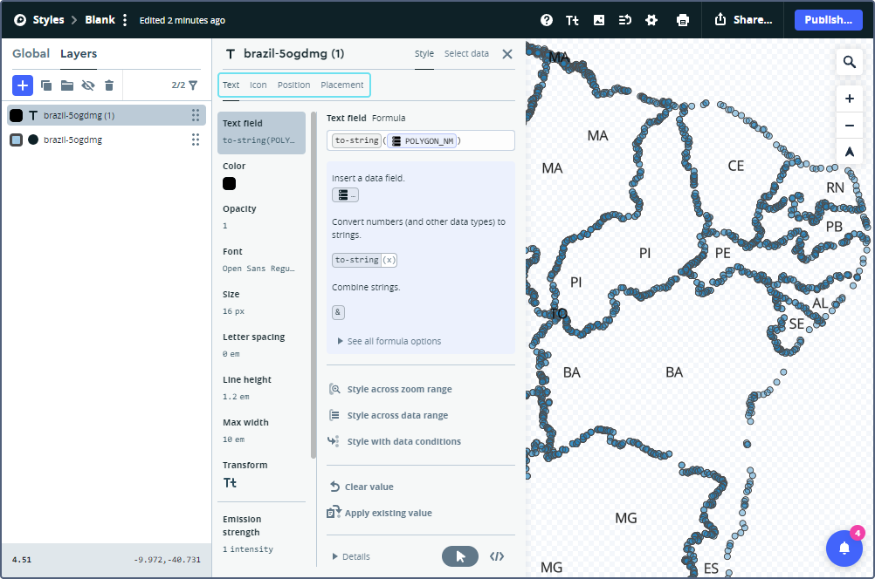
Task: Switch to the code view toggle
Action: [497, 556]
